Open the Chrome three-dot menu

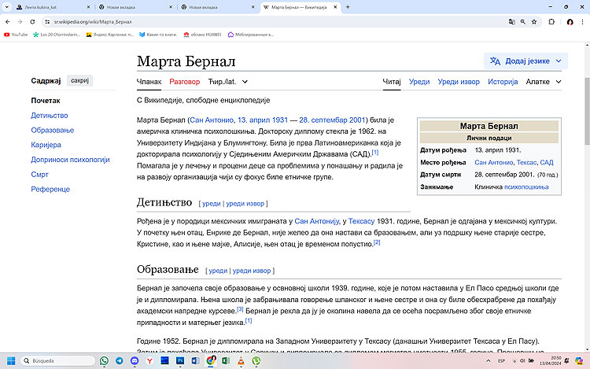coord(582,22)
